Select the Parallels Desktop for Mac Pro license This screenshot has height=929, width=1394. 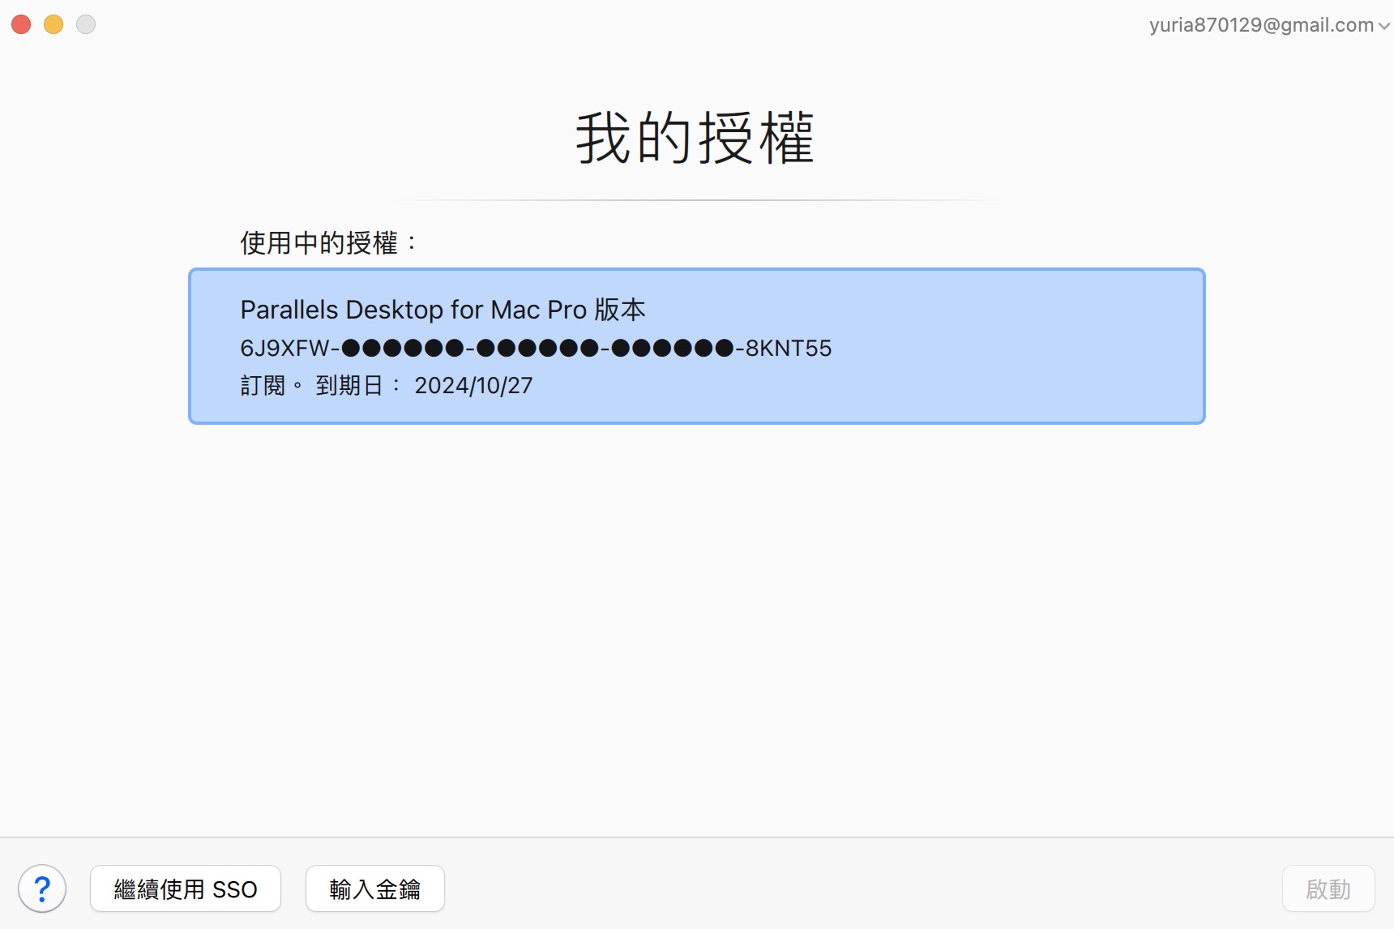click(697, 346)
